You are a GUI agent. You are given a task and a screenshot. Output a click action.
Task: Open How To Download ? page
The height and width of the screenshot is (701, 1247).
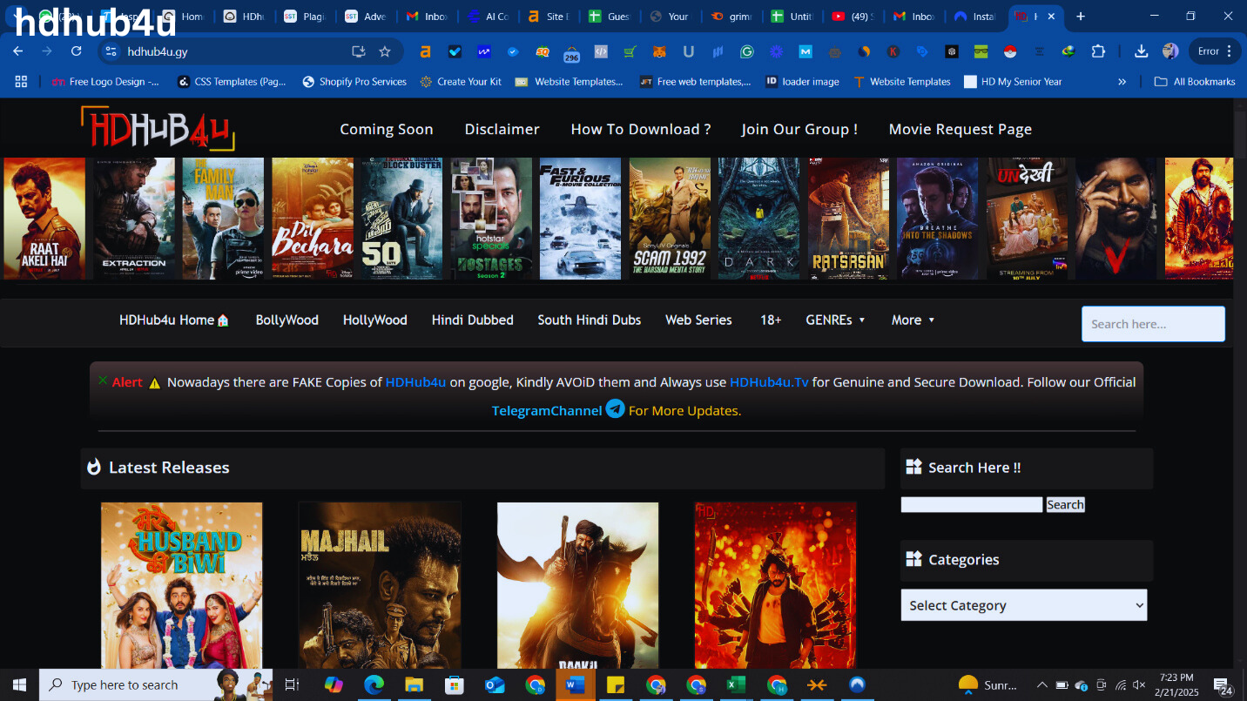click(641, 129)
